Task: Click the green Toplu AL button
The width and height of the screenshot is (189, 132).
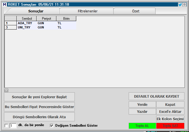Action: 142,126
